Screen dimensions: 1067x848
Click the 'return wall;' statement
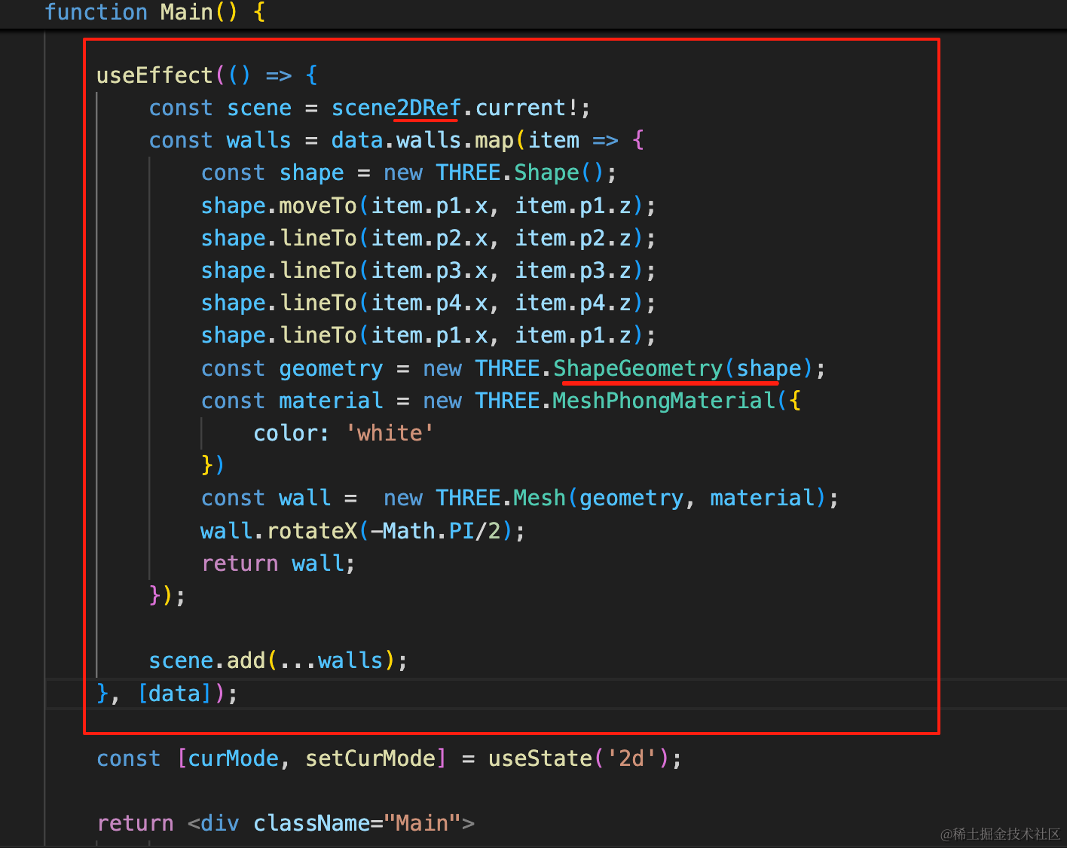pyautogui.click(x=278, y=563)
